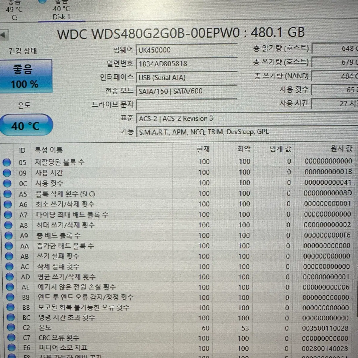The width and height of the screenshot is (358, 358).
Task: Click status circle for B8 엔드 투 엔드 오류 row
Action: point(10,297)
